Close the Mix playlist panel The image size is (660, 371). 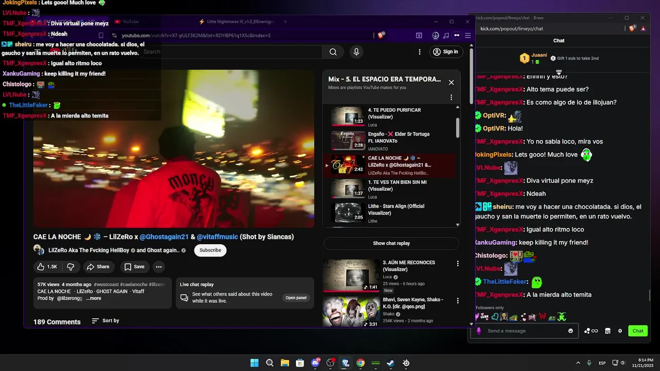tap(451, 82)
